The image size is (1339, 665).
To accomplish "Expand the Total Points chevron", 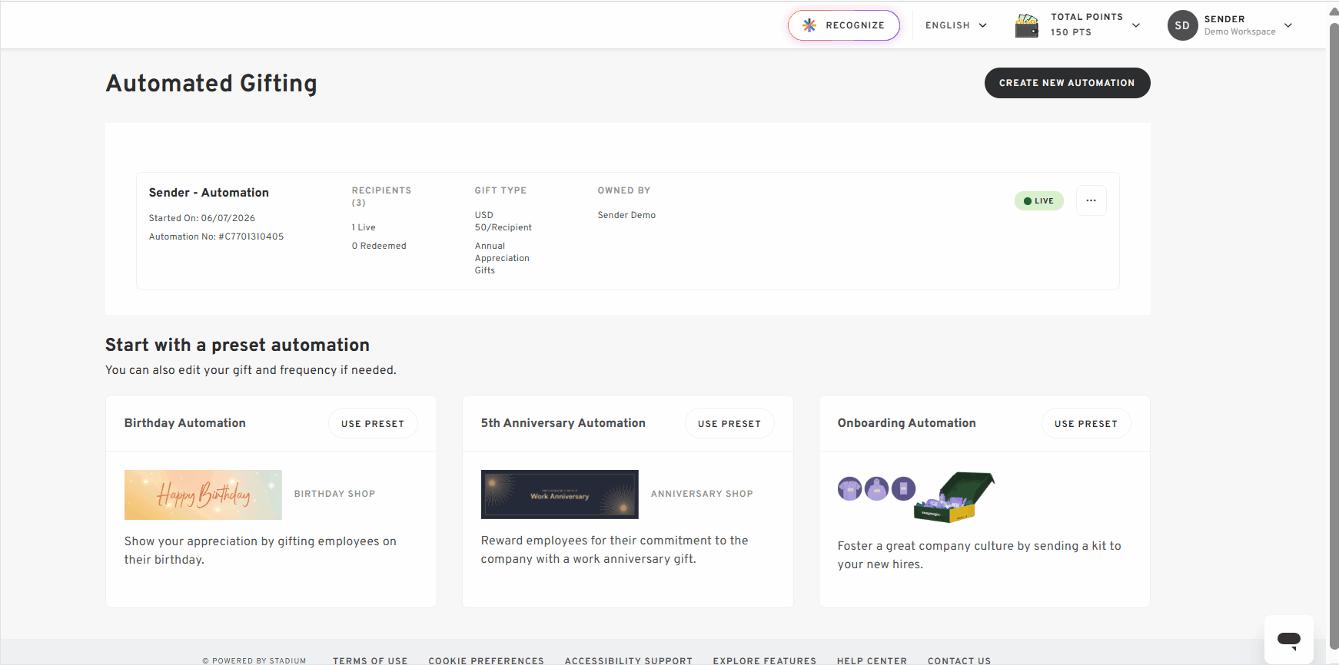I will [1136, 25].
